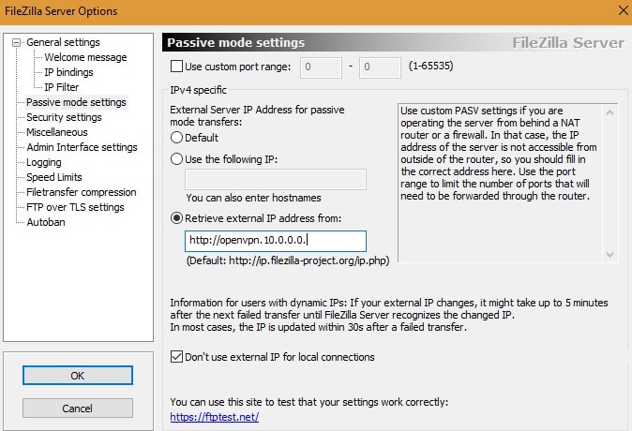Click the following IP text field
This screenshot has height=431, width=632.
pyautogui.click(x=276, y=179)
